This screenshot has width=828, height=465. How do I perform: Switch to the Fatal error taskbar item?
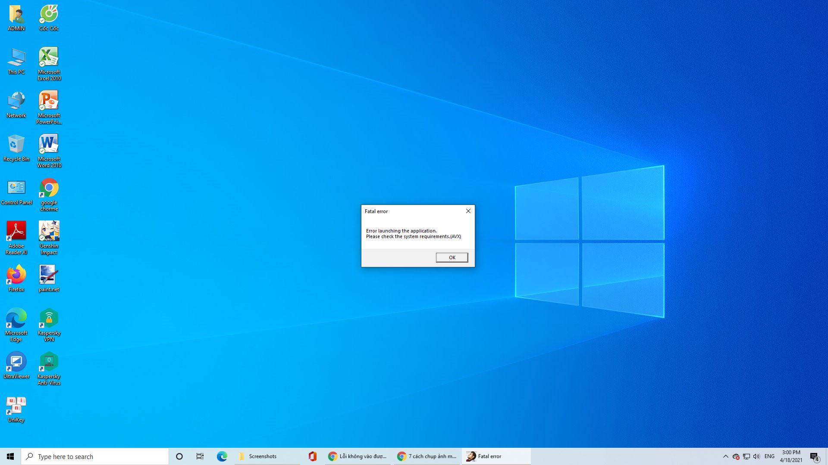(x=496, y=456)
